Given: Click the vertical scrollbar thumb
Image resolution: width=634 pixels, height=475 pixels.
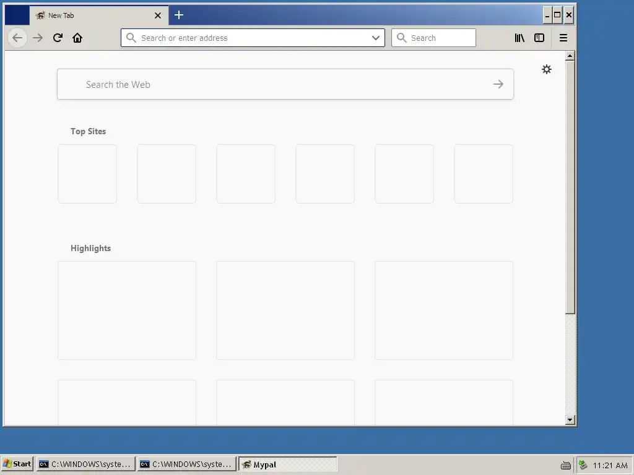Looking at the screenshot, I should point(570,187).
